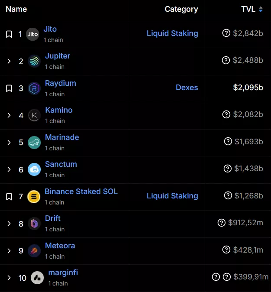The image size is (271, 292).
Task: Click the Category column header
Action: tap(181, 9)
